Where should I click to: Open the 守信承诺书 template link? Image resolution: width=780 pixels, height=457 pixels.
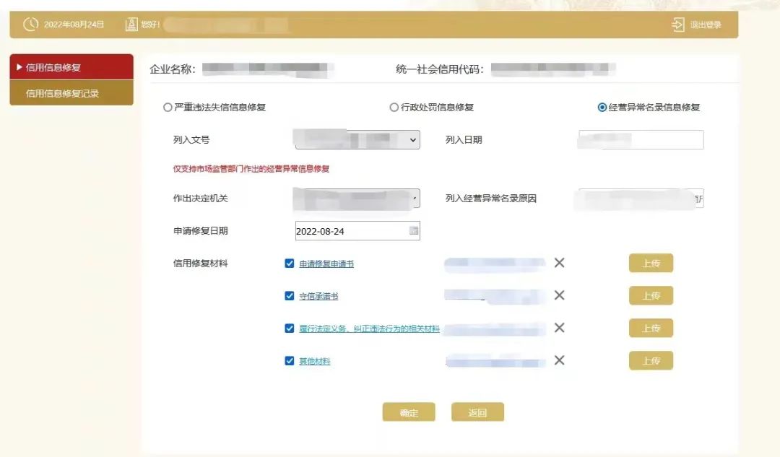click(x=318, y=296)
